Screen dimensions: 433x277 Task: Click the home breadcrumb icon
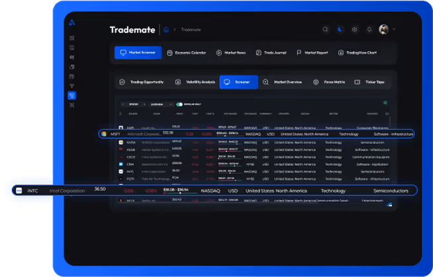(166, 30)
